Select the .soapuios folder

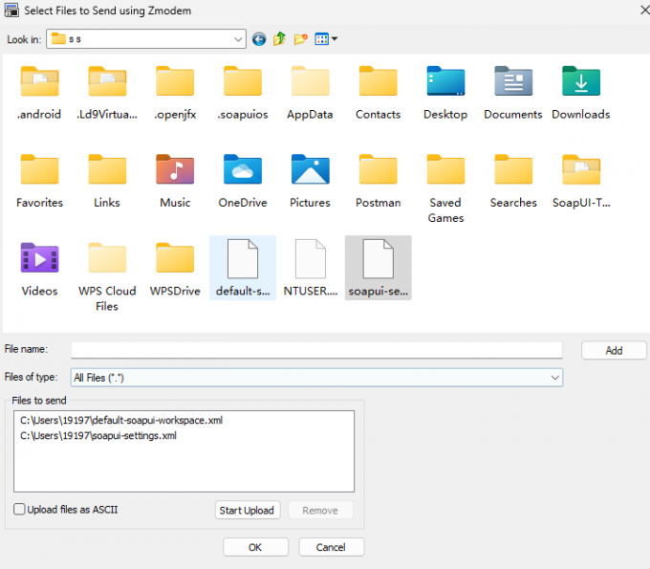[x=243, y=94]
